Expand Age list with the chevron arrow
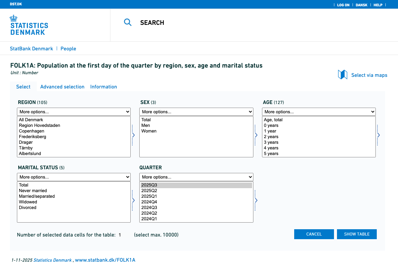This screenshot has width=398, height=265. coord(378,135)
